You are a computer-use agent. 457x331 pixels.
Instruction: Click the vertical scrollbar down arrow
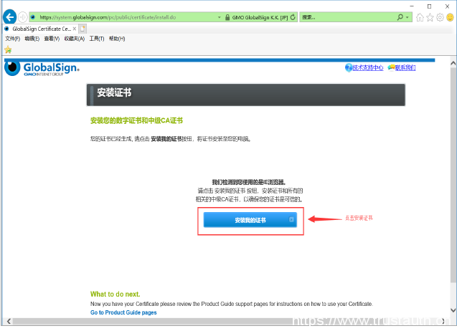tap(453, 310)
